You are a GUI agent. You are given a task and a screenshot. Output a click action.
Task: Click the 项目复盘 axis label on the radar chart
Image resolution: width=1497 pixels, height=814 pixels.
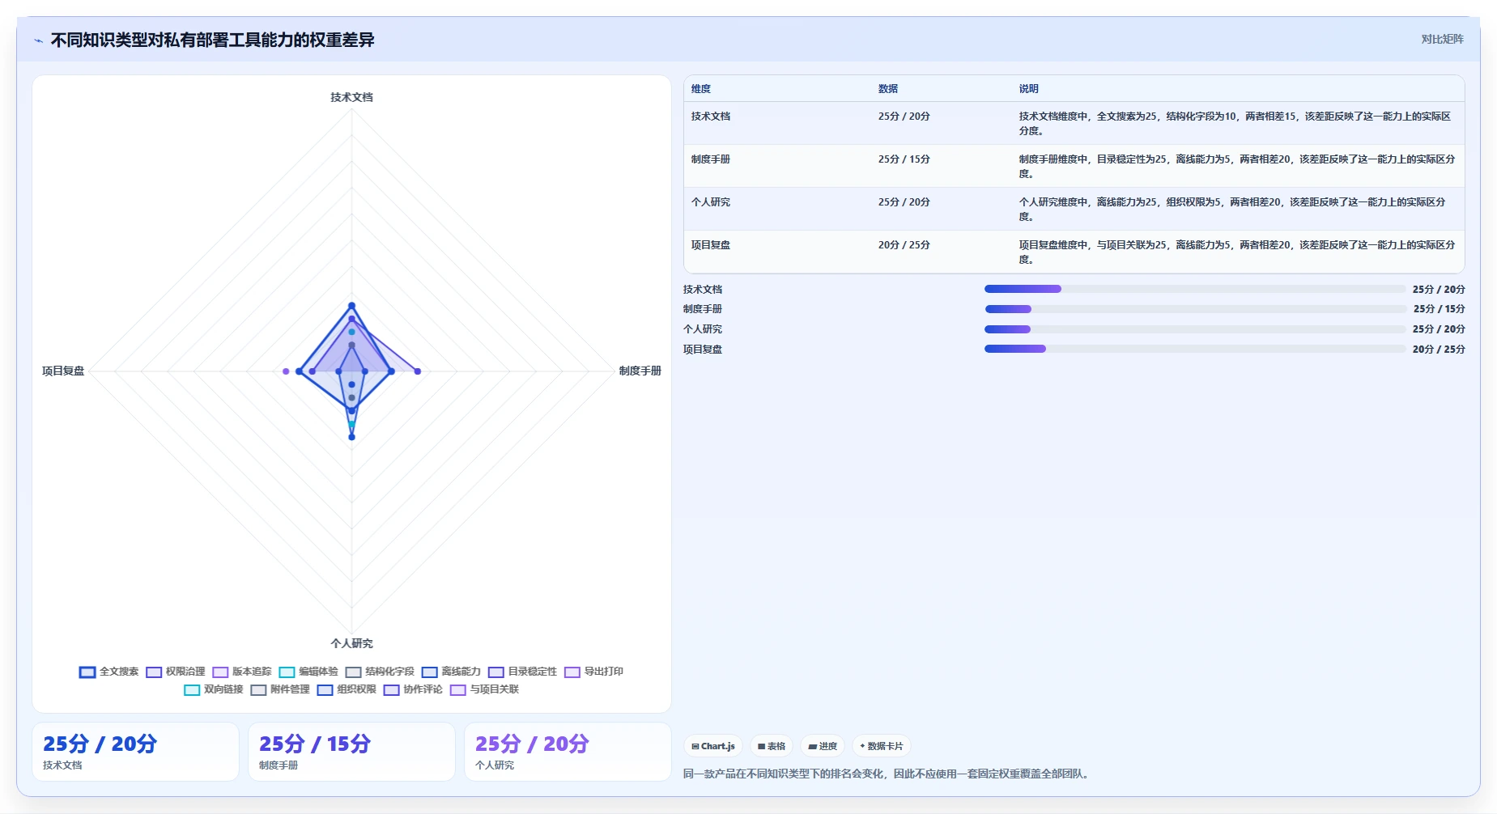(x=63, y=371)
